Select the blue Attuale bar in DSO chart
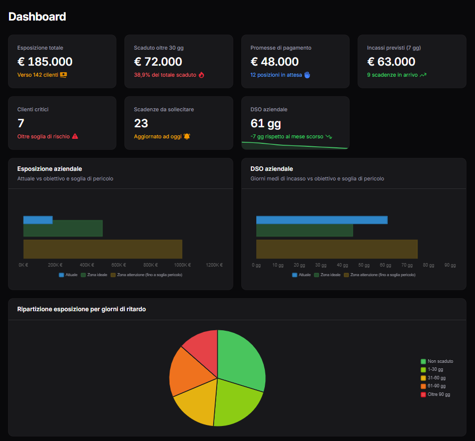This screenshot has height=441, width=475. click(322, 219)
